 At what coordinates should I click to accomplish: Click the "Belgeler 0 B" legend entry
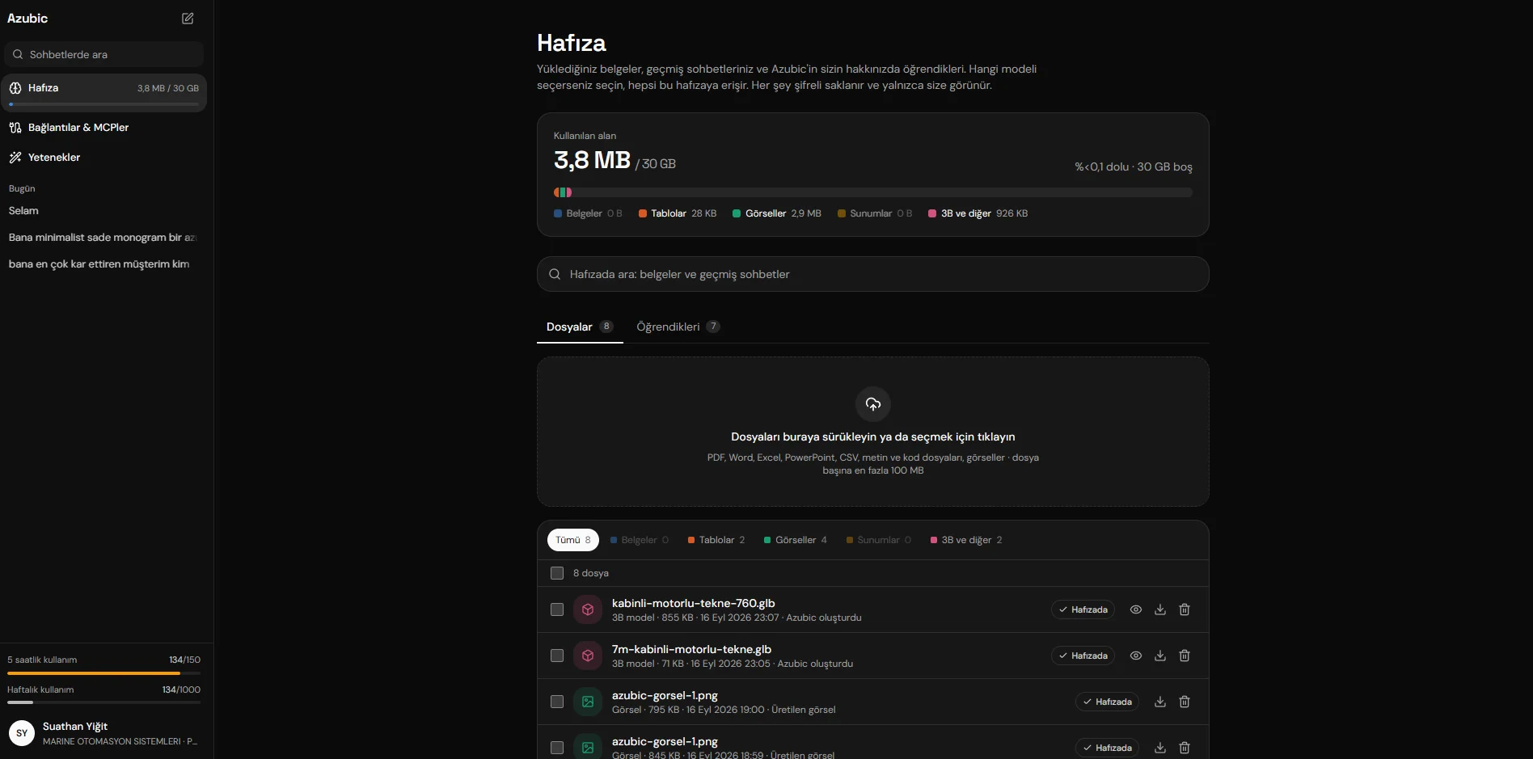(588, 213)
